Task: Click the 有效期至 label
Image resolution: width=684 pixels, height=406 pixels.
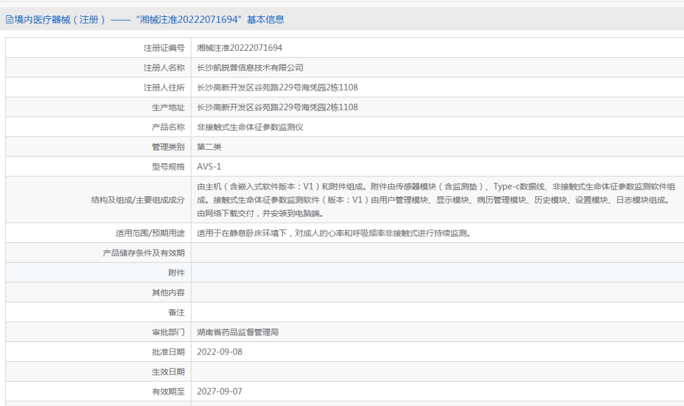Action: pyautogui.click(x=168, y=391)
